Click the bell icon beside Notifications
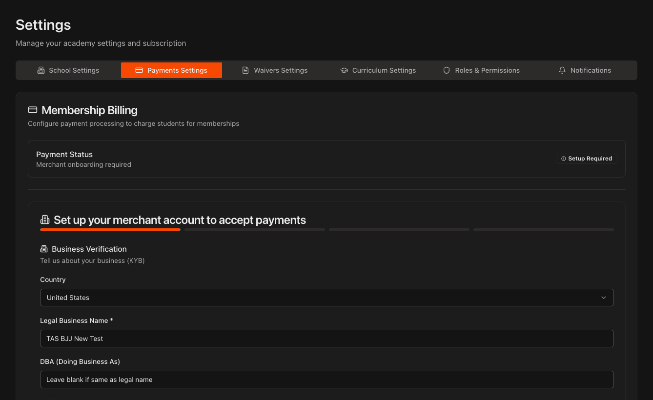This screenshot has width=653, height=400. click(x=562, y=70)
